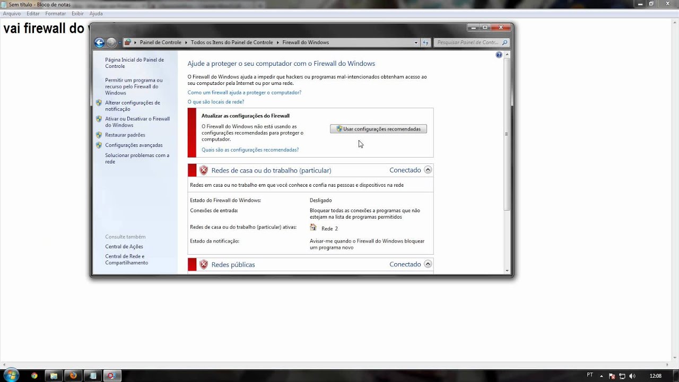This screenshot has width=679, height=382.
Task: Open Ativar ou Desativar o Firewall do Windows
Action: click(137, 122)
